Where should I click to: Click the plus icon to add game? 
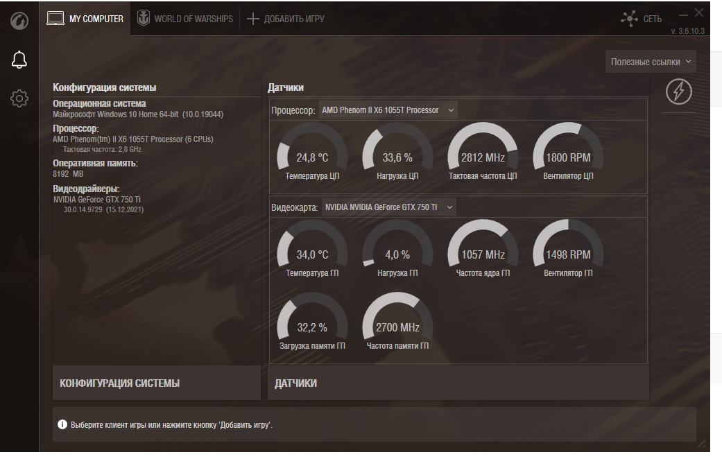pos(252,19)
